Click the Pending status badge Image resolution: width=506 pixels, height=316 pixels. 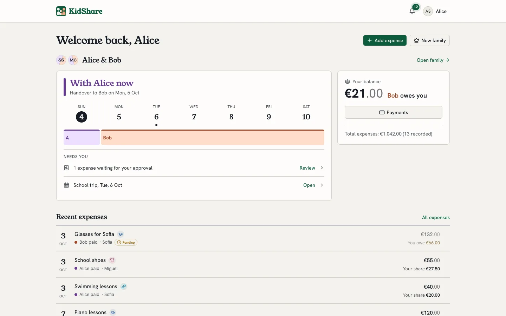126,242
